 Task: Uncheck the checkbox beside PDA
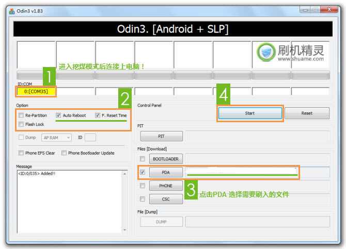pyautogui.click(x=143, y=172)
